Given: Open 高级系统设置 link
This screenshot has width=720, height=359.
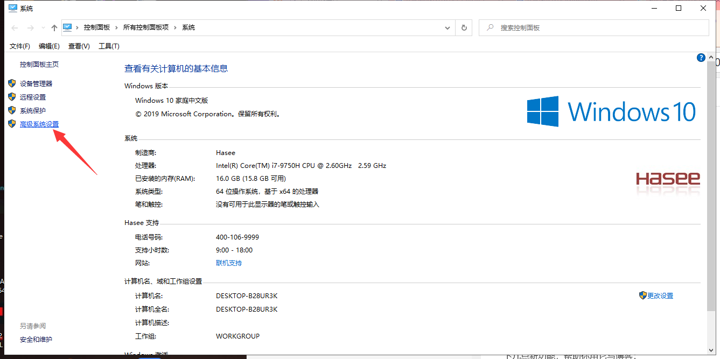Looking at the screenshot, I should [39, 124].
